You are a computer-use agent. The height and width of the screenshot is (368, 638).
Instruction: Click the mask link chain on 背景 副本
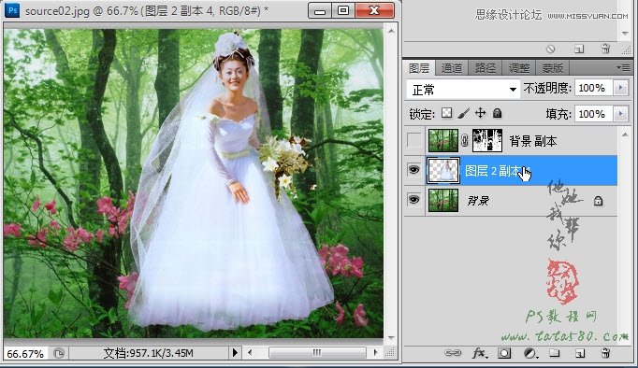(465, 140)
